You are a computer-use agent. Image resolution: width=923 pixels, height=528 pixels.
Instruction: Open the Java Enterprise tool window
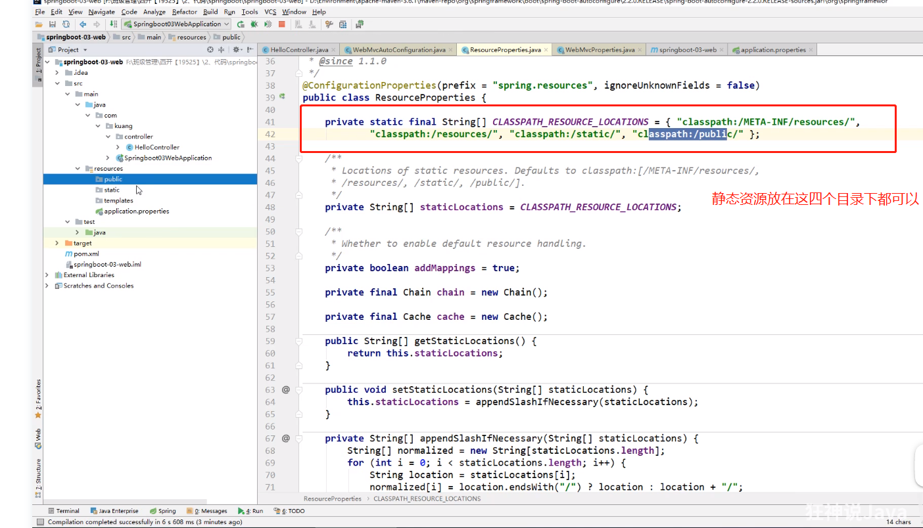pos(114,510)
